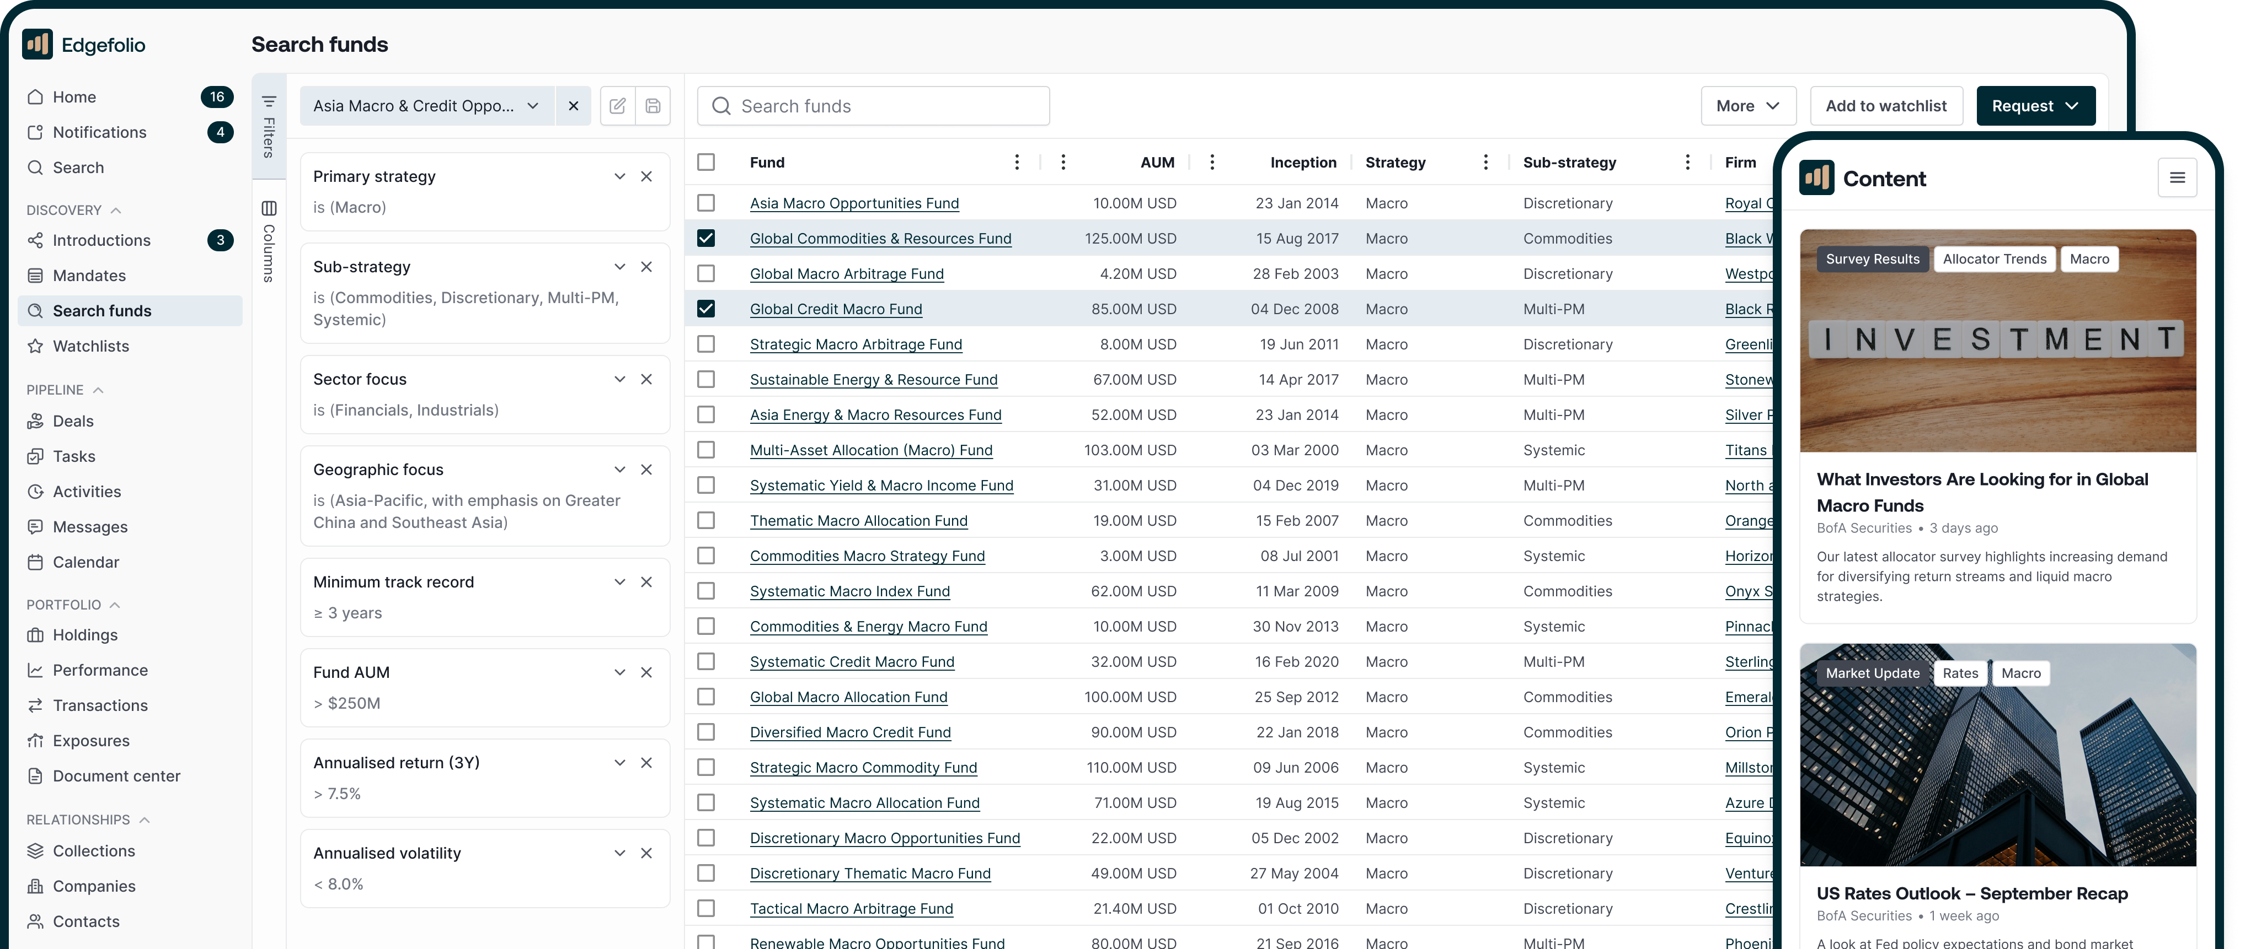Open Strategic Macro Arbitrage Fund link

[856, 344]
